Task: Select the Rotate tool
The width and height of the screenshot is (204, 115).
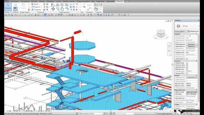Action: click(62, 9)
